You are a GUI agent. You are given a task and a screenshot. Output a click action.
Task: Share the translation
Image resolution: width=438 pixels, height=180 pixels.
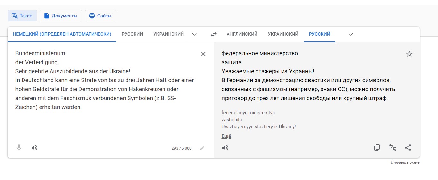pyautogui.click(x=408, y=148)
